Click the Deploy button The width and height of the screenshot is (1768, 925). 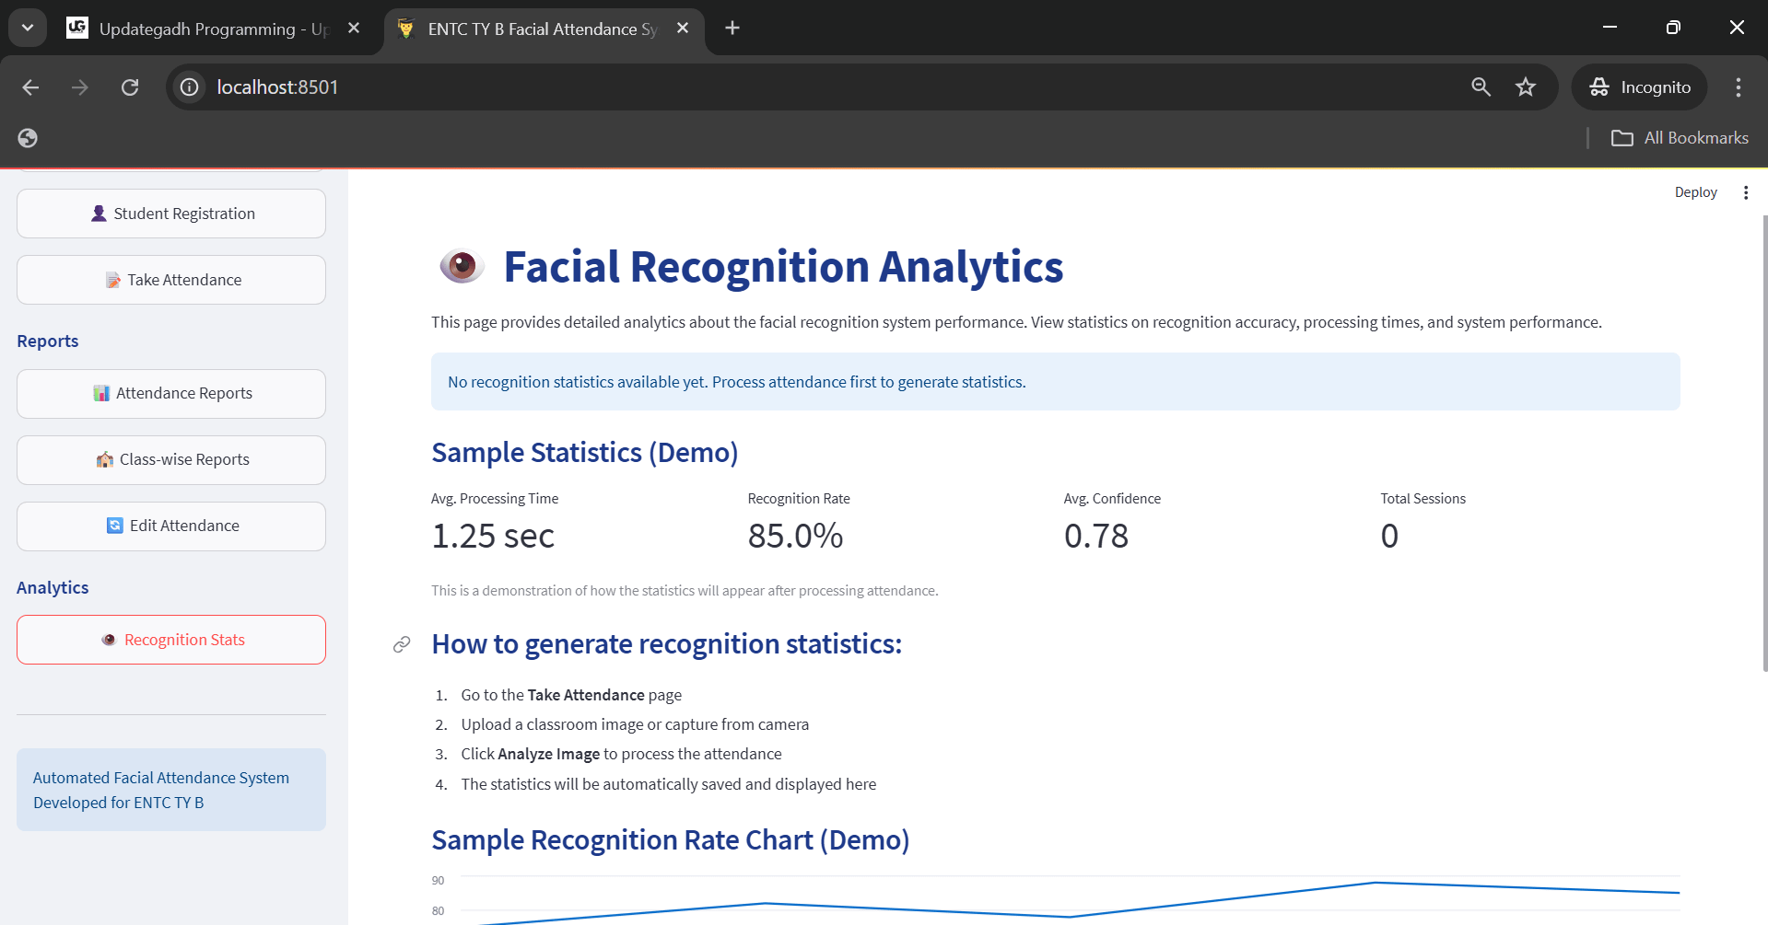click(1695, 192)
